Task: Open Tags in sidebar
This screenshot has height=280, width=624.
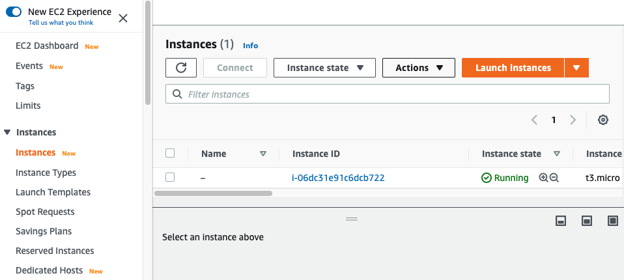Action: (25, 87)
